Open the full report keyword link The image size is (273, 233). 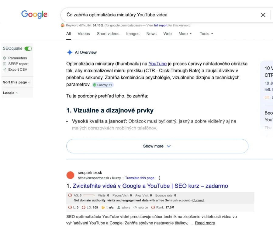point(161,25)
